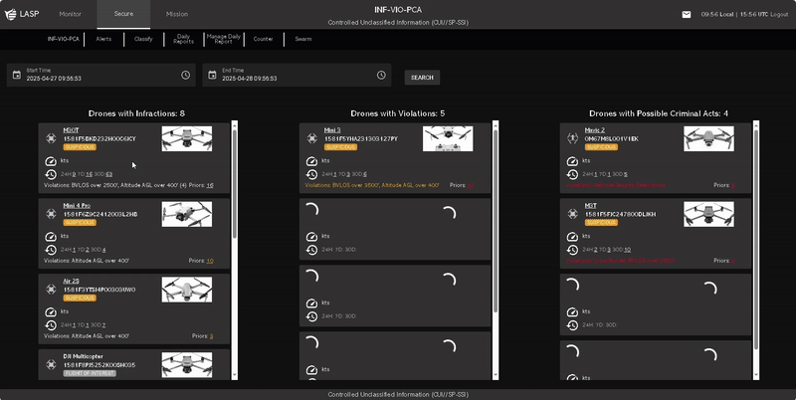Click speed gauge icon on M30T card
796x400 pixels.
click(51, 161)
